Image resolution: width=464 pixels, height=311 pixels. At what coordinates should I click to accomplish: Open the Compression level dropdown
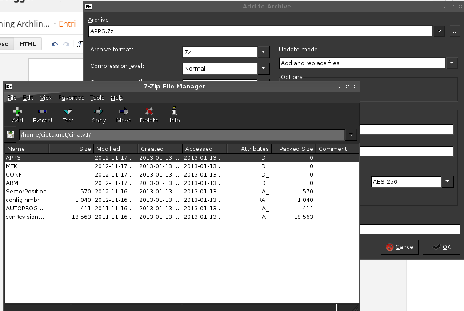(x=263, y=68)
